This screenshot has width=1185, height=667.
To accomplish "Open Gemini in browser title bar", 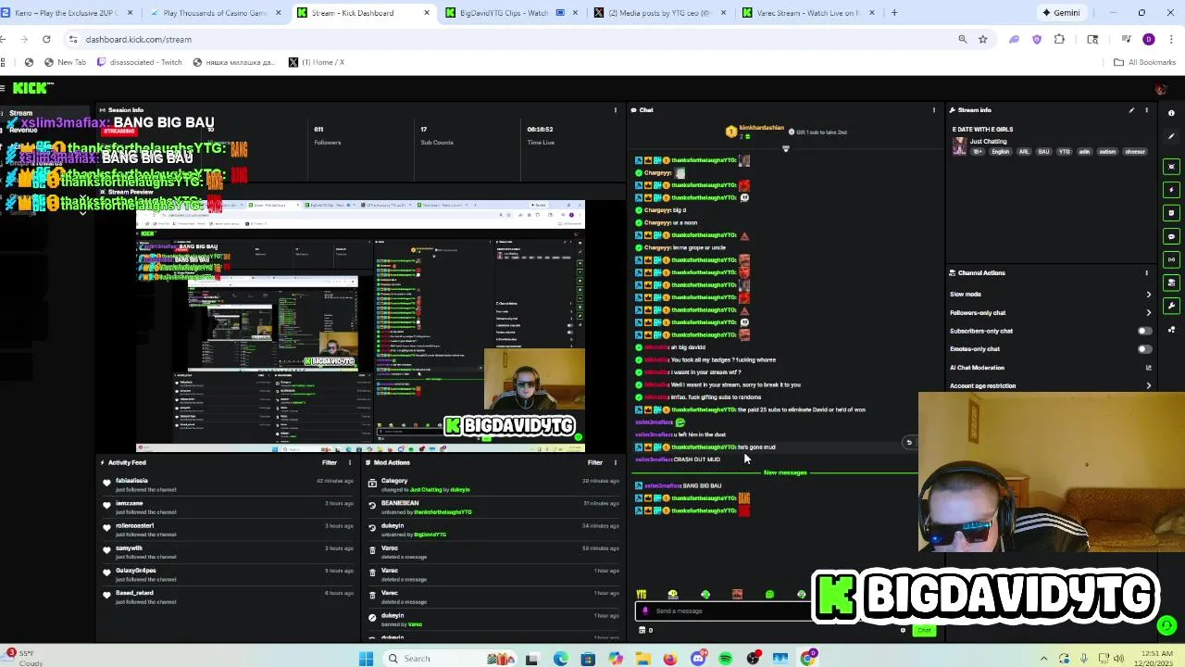I will coord(1061,13).
